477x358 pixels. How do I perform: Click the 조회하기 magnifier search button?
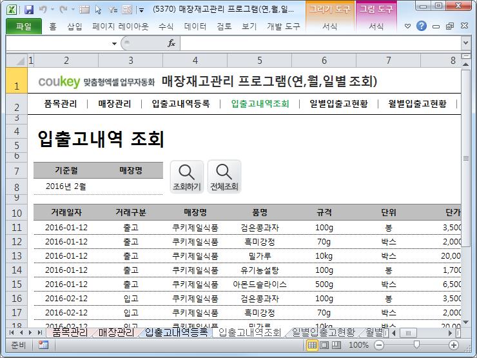coord(187,177)
